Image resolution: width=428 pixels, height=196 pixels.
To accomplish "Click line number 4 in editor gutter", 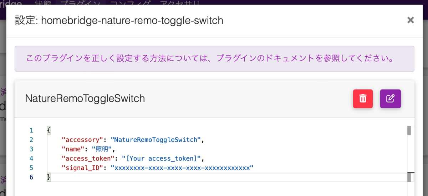I will coord(31,158).
